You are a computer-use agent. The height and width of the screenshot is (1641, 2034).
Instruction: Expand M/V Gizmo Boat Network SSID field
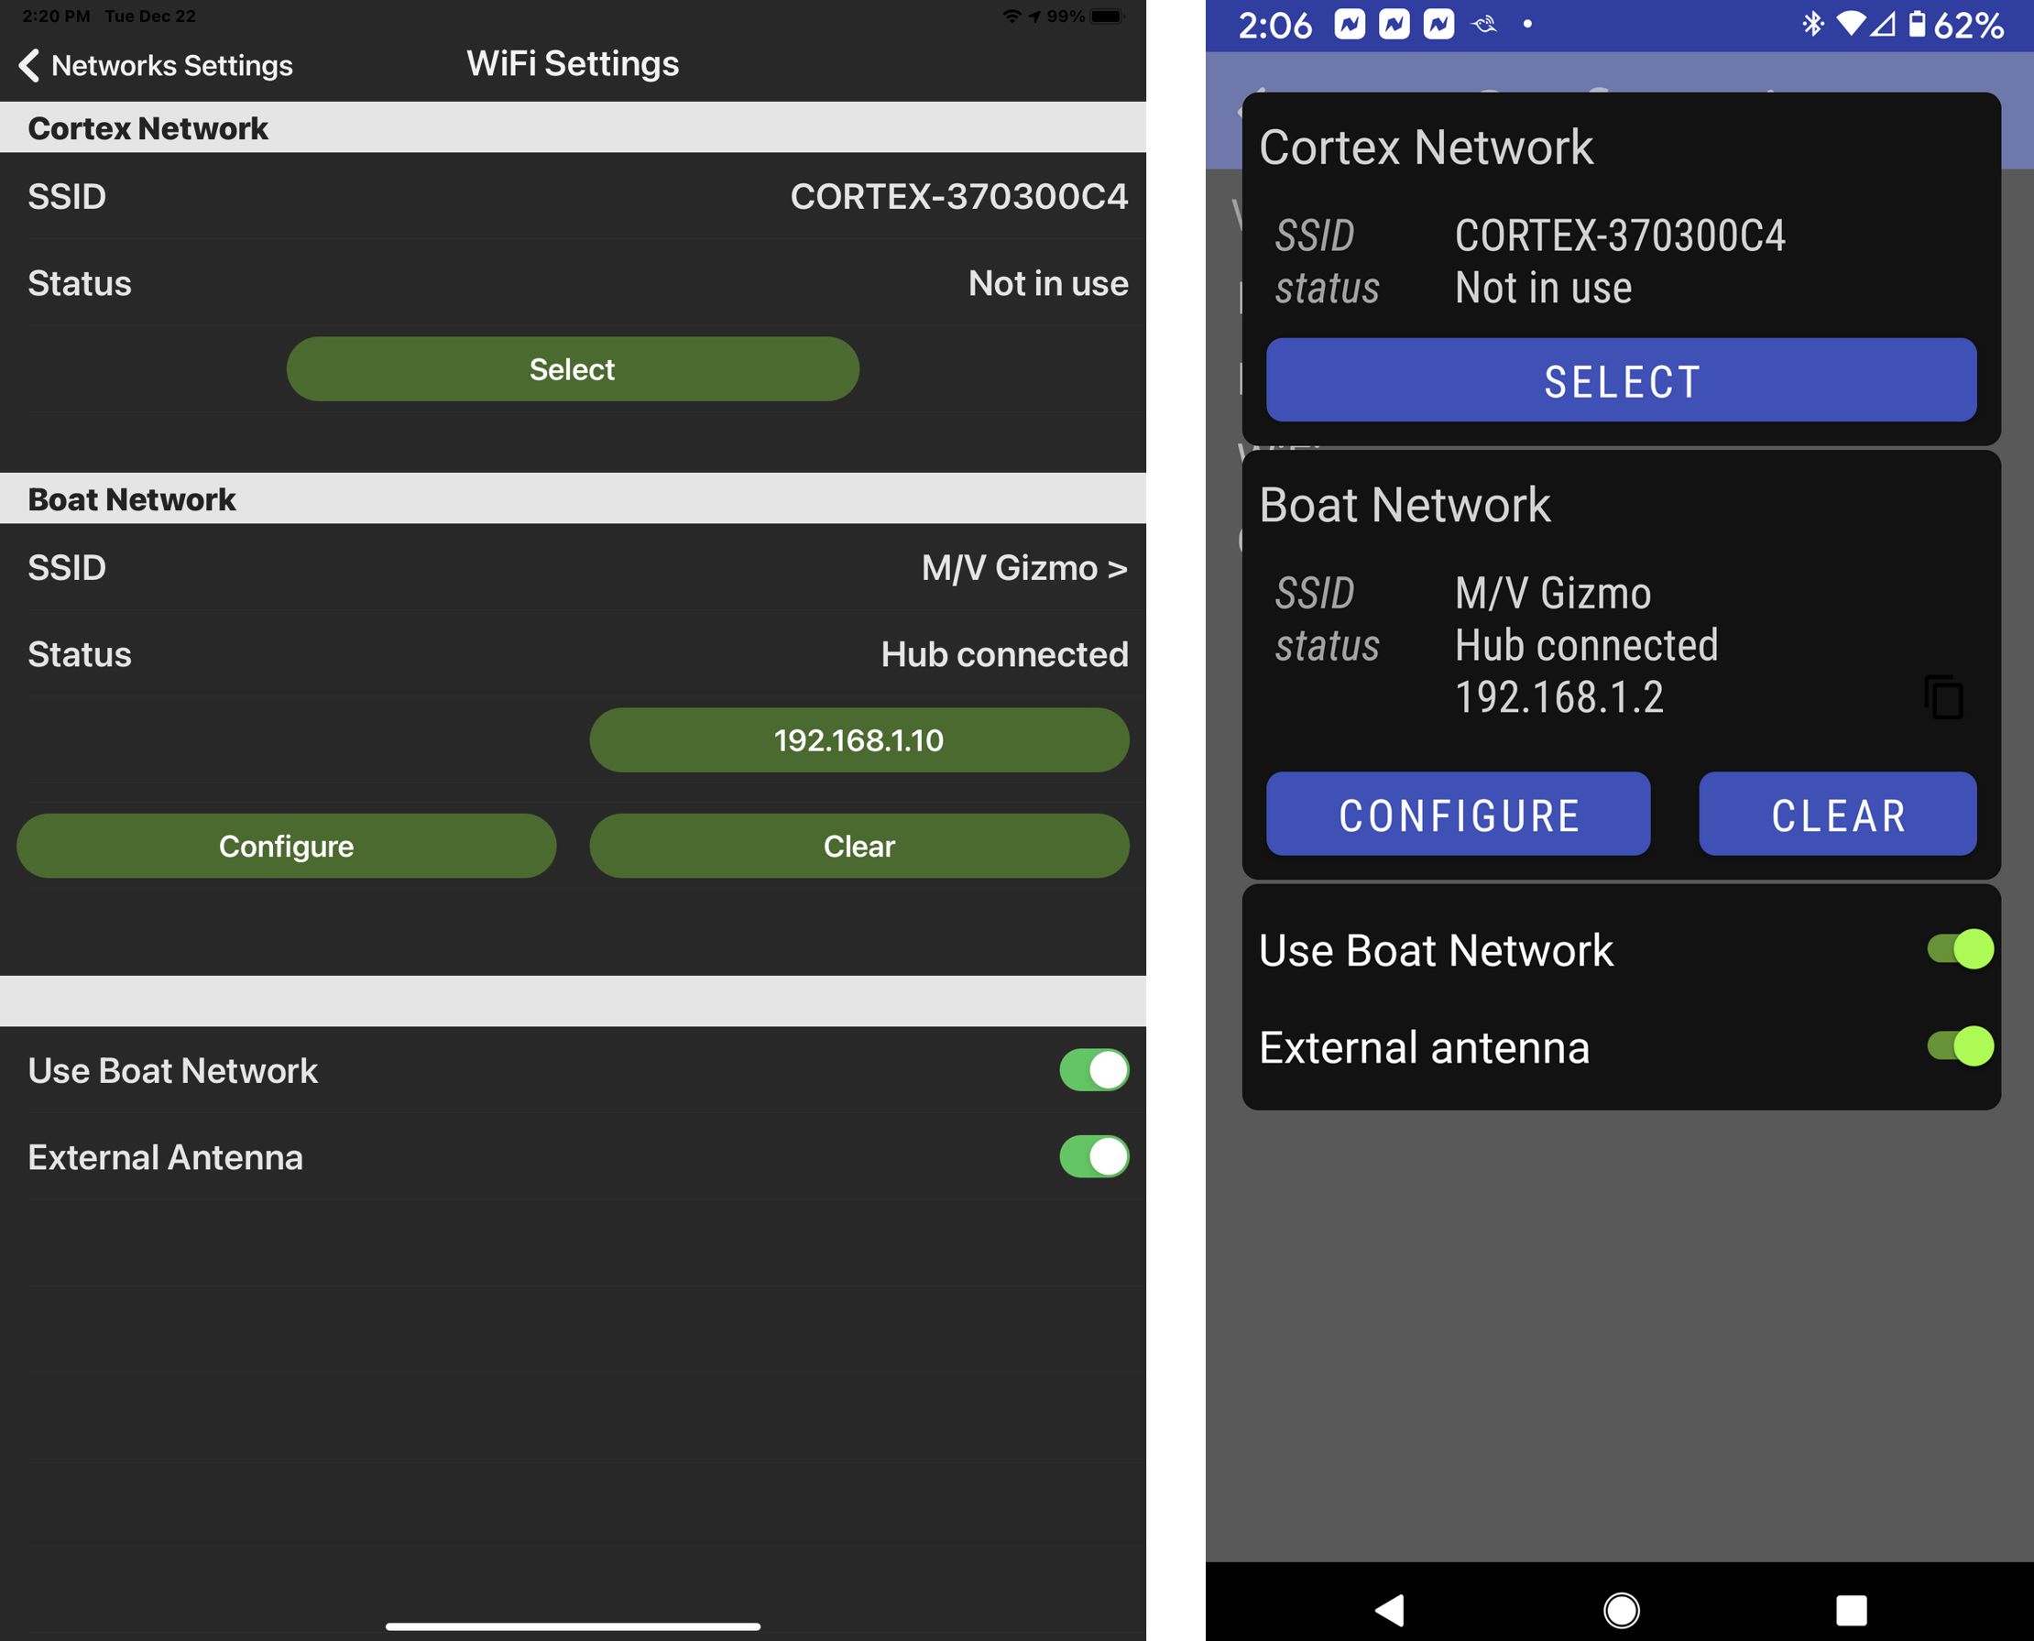(1022, 569)
